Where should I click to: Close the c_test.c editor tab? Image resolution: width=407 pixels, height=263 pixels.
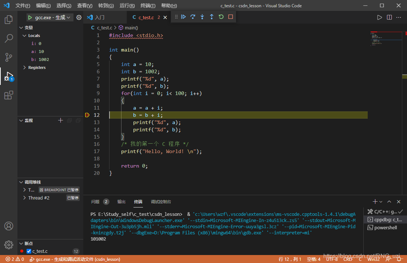point(165,17)
